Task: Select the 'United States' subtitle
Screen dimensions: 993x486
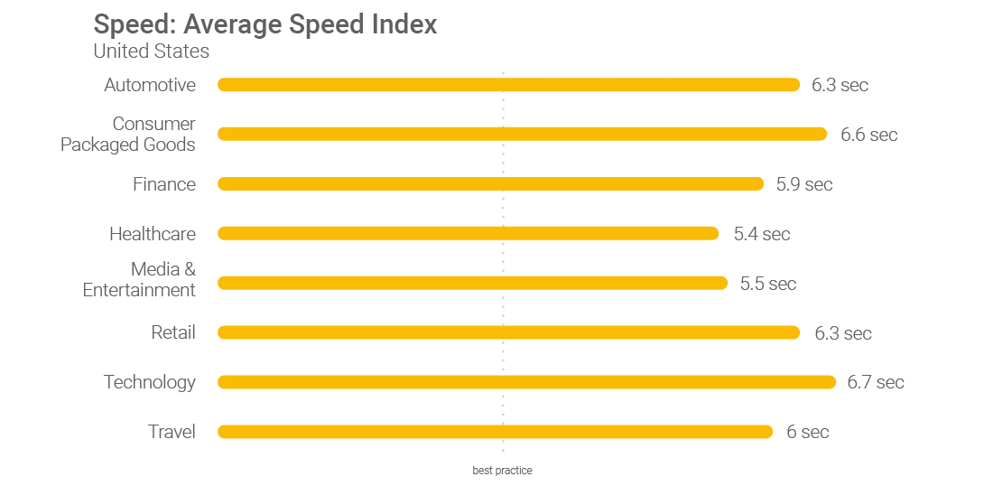Action: 152,51
